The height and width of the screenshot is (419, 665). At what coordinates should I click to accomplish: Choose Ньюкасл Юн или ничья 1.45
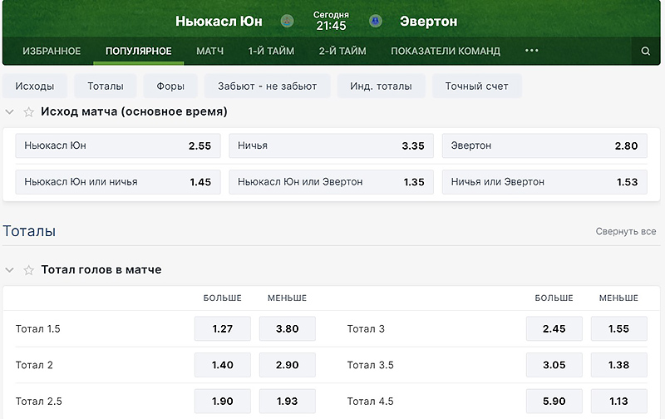[x=118, y=182]
